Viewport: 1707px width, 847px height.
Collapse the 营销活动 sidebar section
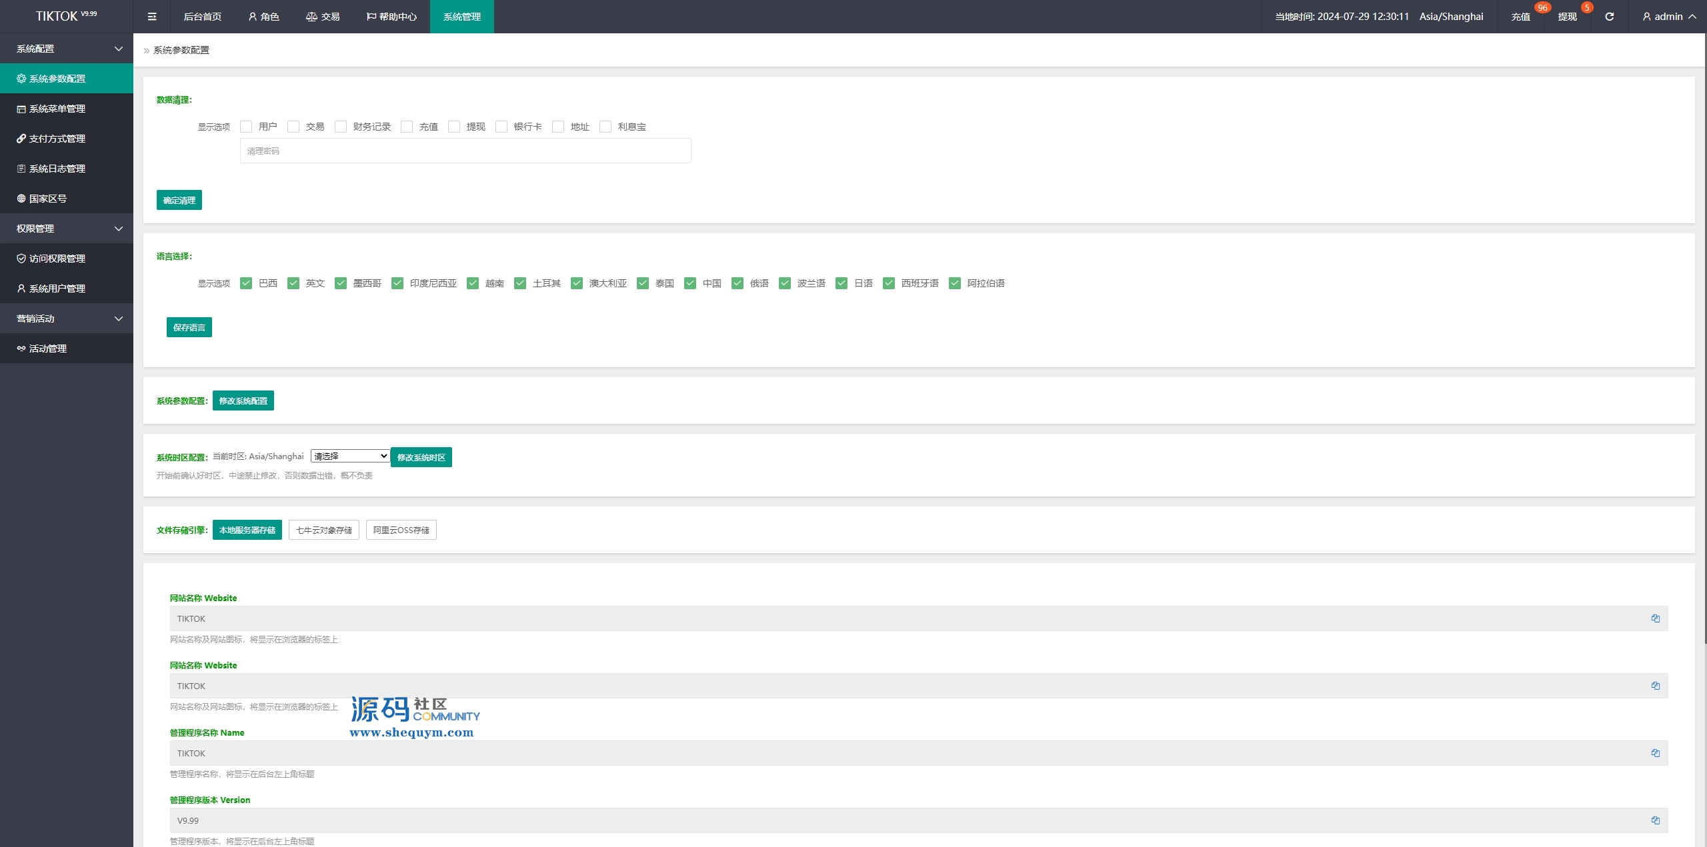click(67, 319)
